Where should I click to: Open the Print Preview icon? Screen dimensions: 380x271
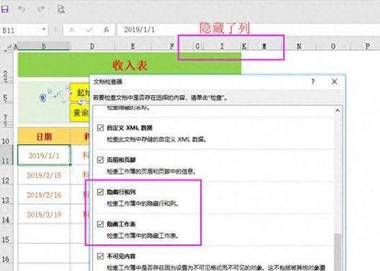click(61, 9)
